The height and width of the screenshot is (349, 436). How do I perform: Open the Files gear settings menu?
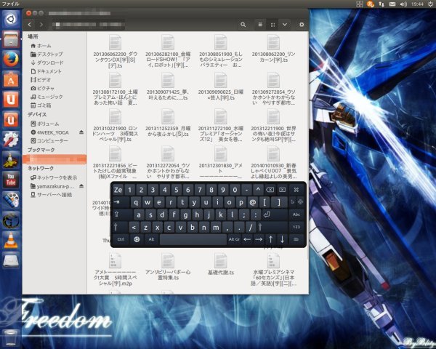click(302, 25)
